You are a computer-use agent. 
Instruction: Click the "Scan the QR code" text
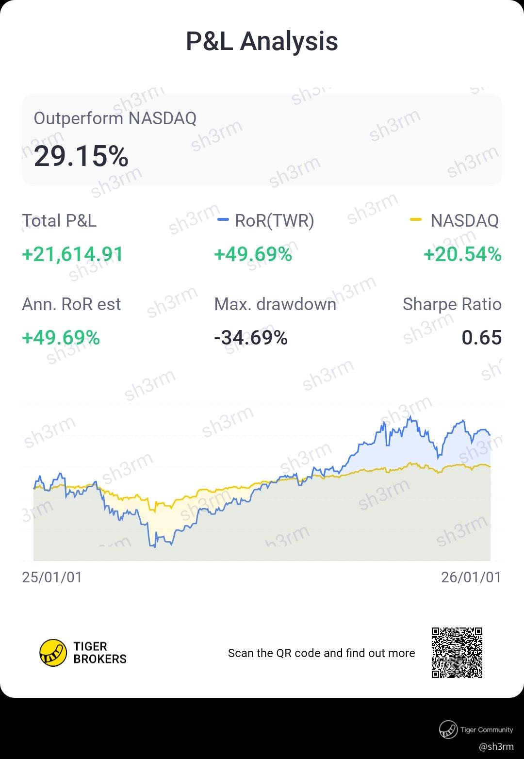tap(321, 653)
